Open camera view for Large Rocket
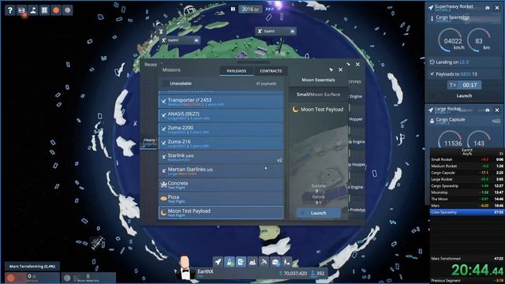 [x=488, y=110]
